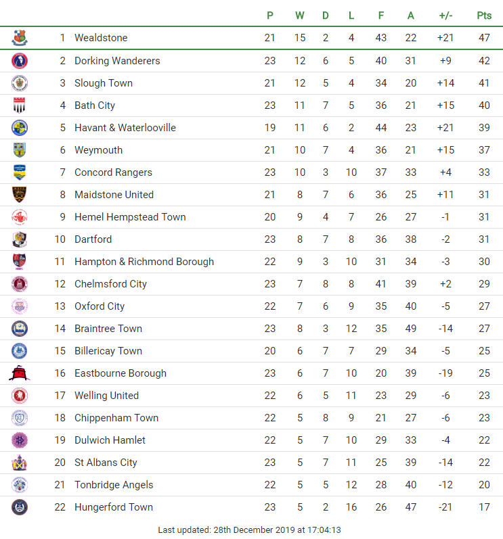The image size is (503, 539).
Task: Click the Bath City striped crest
Action: point(20,106)
